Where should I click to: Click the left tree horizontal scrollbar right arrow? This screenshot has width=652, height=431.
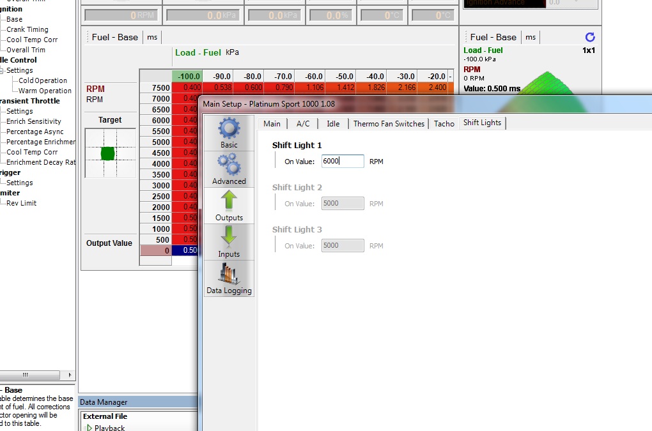(70, 375)
